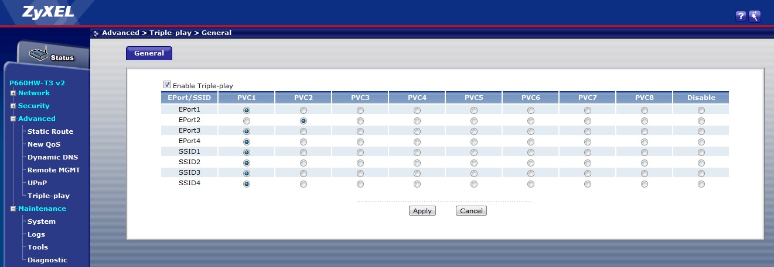Select PVC5 for SSID2
Viewport: 774px width, 267px height.
click(x=473, y=162)
